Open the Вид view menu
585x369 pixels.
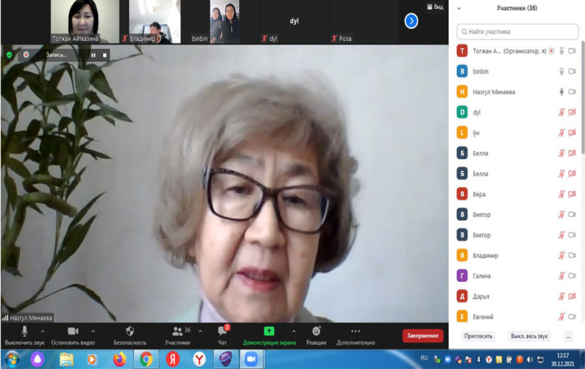[434, 7]
